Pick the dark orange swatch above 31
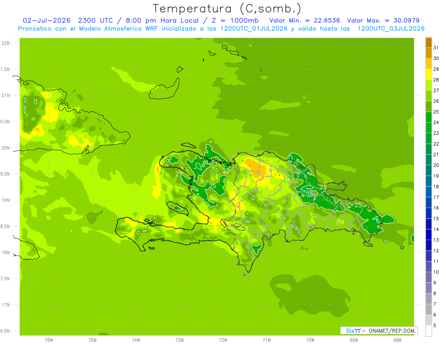Image resolution: width=446 pixels, height=345 pixels. pyautogui.click(x=429, y=42)
